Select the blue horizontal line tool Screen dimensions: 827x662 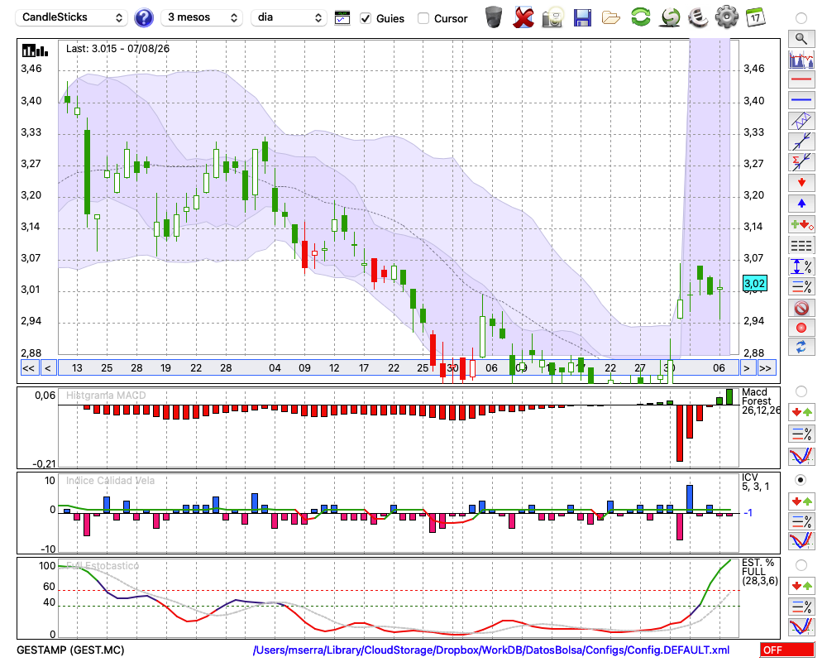[801, 100]
